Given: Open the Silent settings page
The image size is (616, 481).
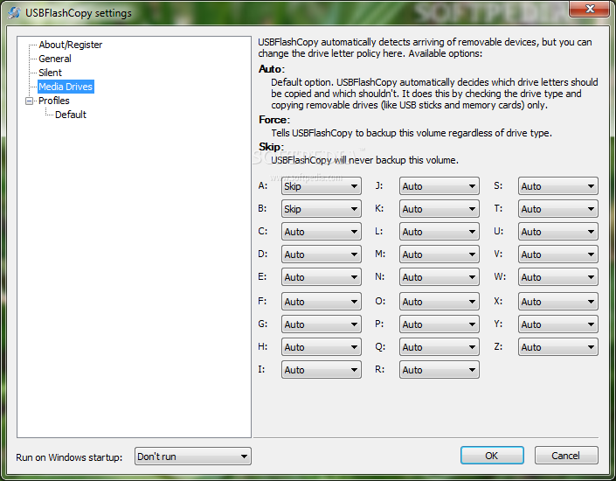Looking at the screenshot, I should tap(51, 73).
